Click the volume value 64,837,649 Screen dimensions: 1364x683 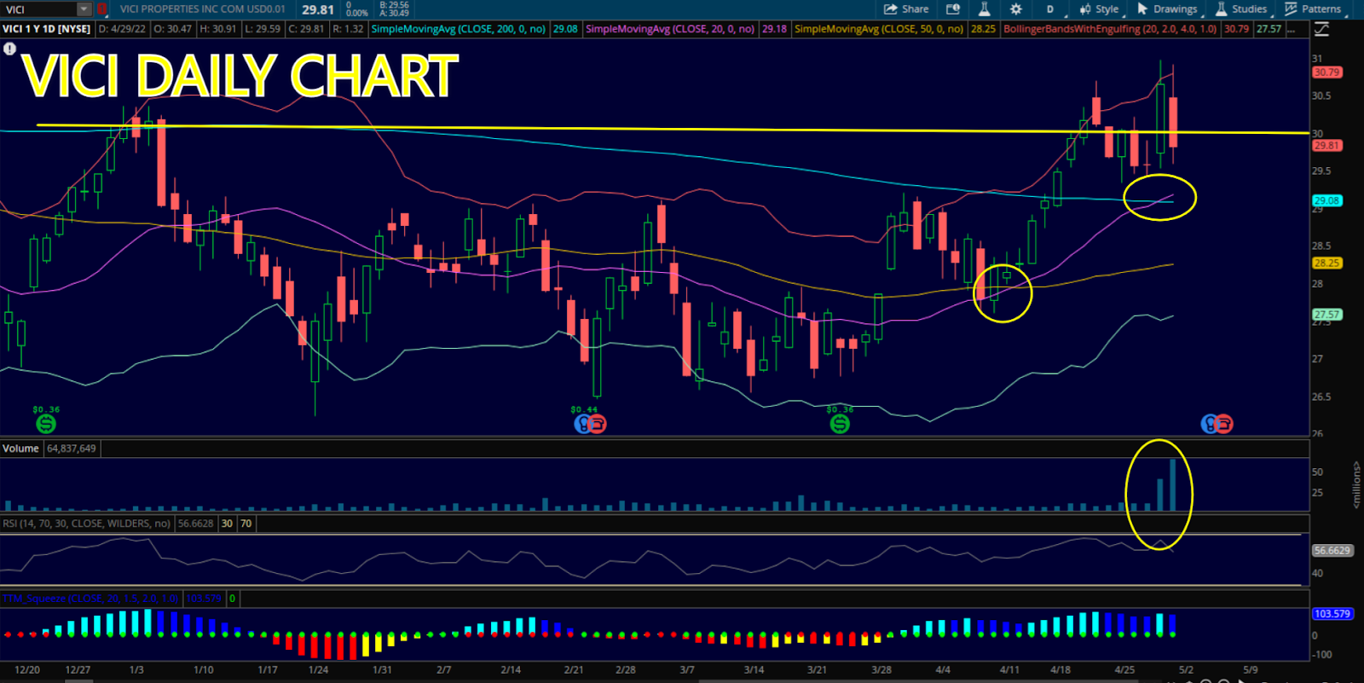(72, 449)
